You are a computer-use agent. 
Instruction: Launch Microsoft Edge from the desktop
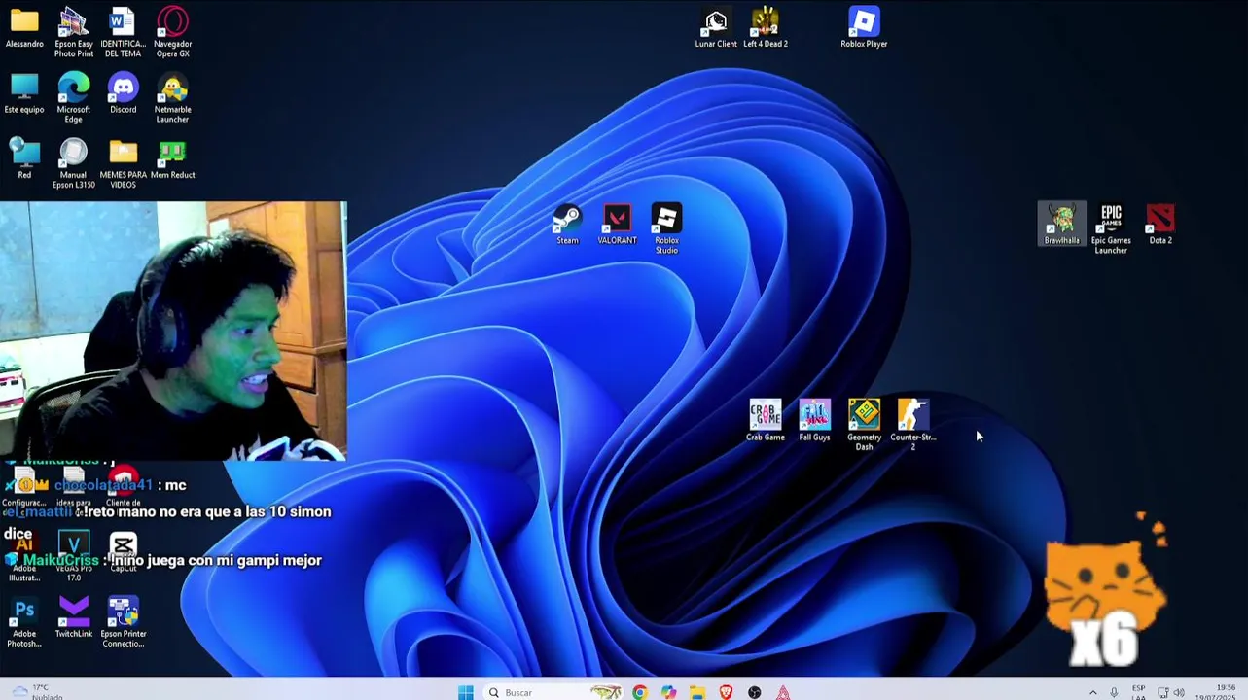pyautogui.click(x=74, y=97)
